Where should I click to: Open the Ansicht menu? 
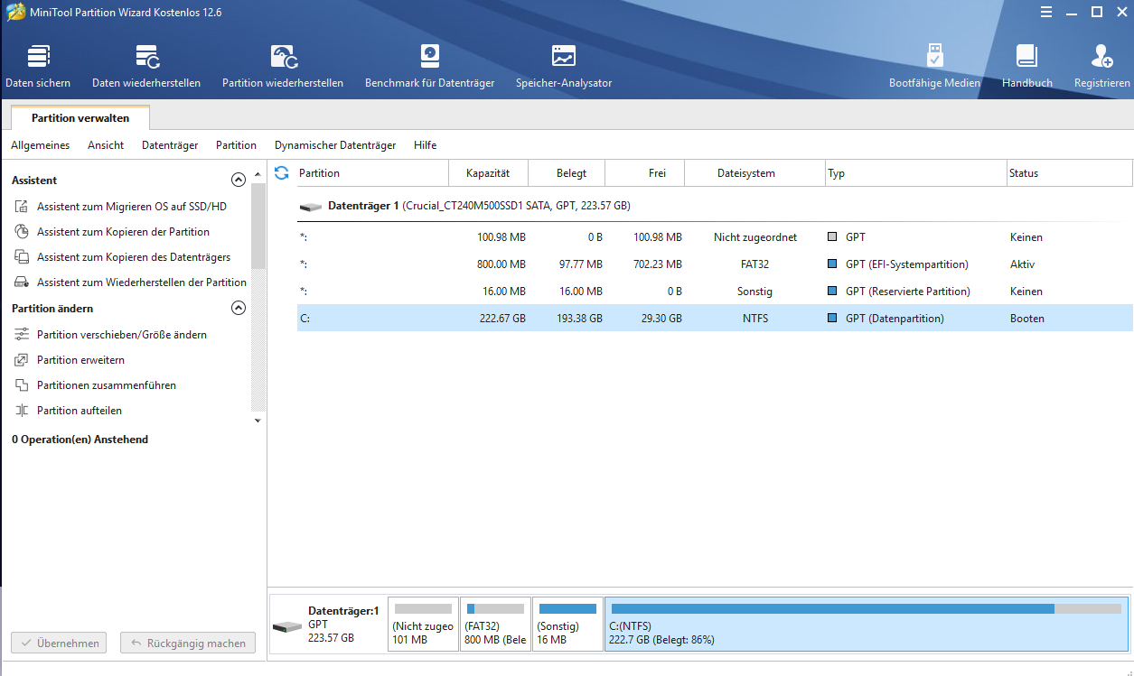tap(106, 145)
